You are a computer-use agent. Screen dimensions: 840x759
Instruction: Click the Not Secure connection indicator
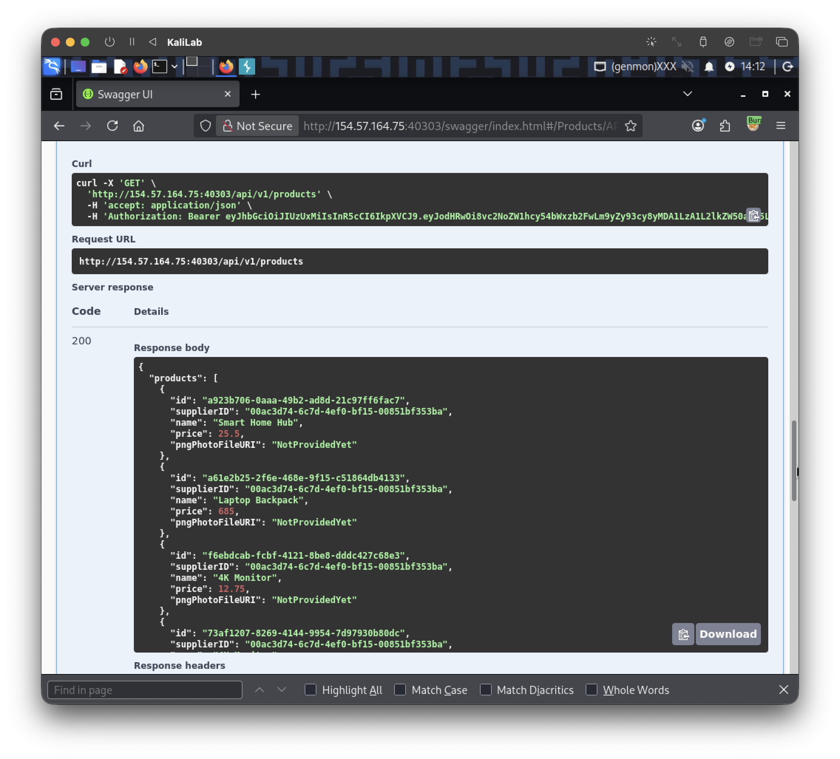257,126
